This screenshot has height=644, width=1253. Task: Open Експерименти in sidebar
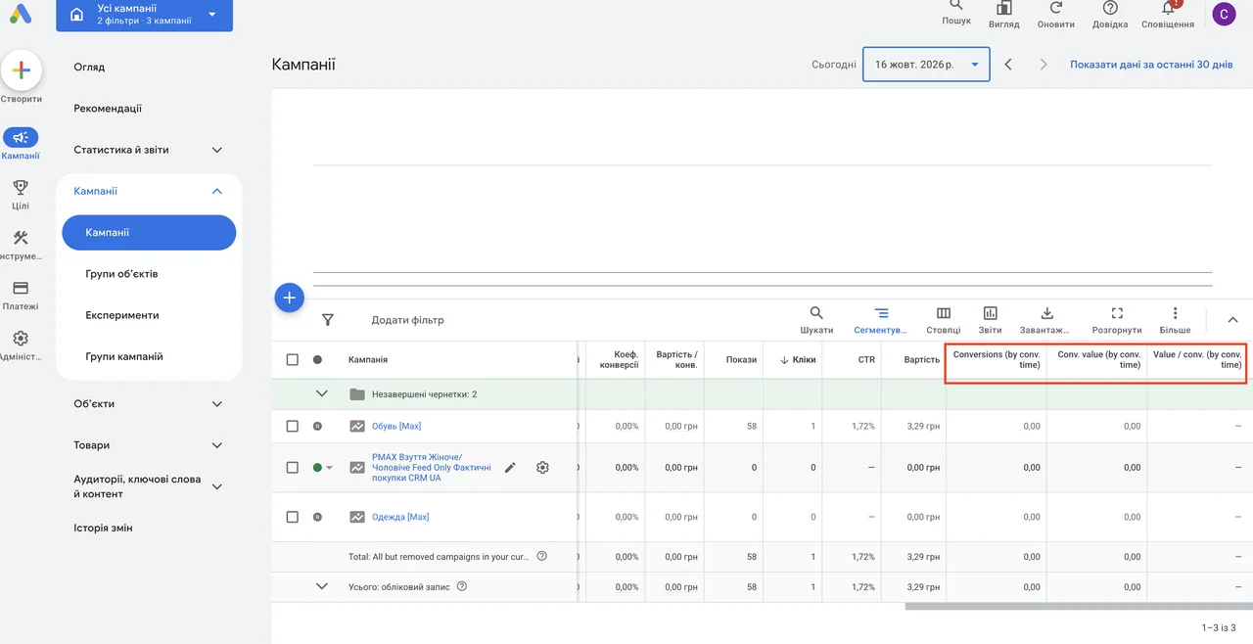(x=121, y=315)
